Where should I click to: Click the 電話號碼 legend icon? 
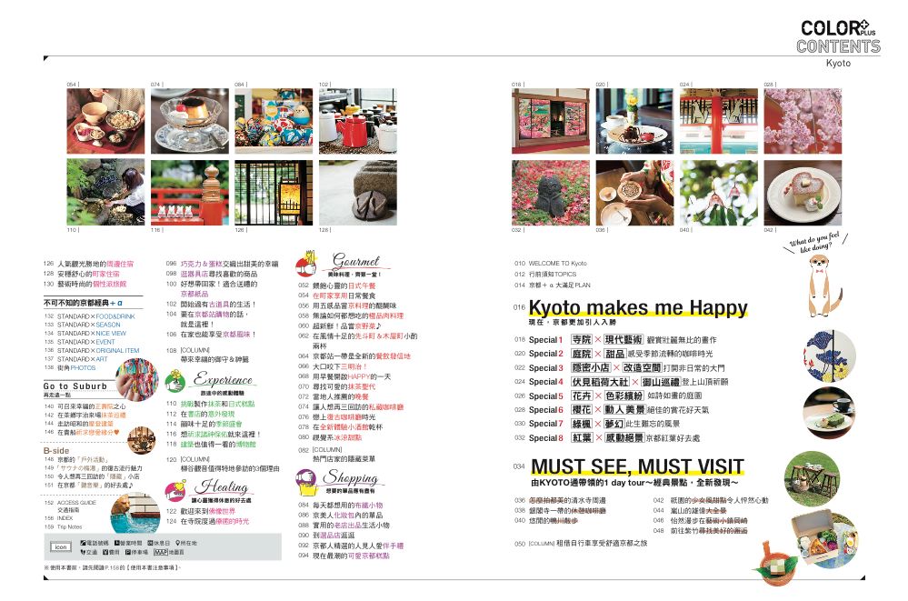tap(84, 543)
